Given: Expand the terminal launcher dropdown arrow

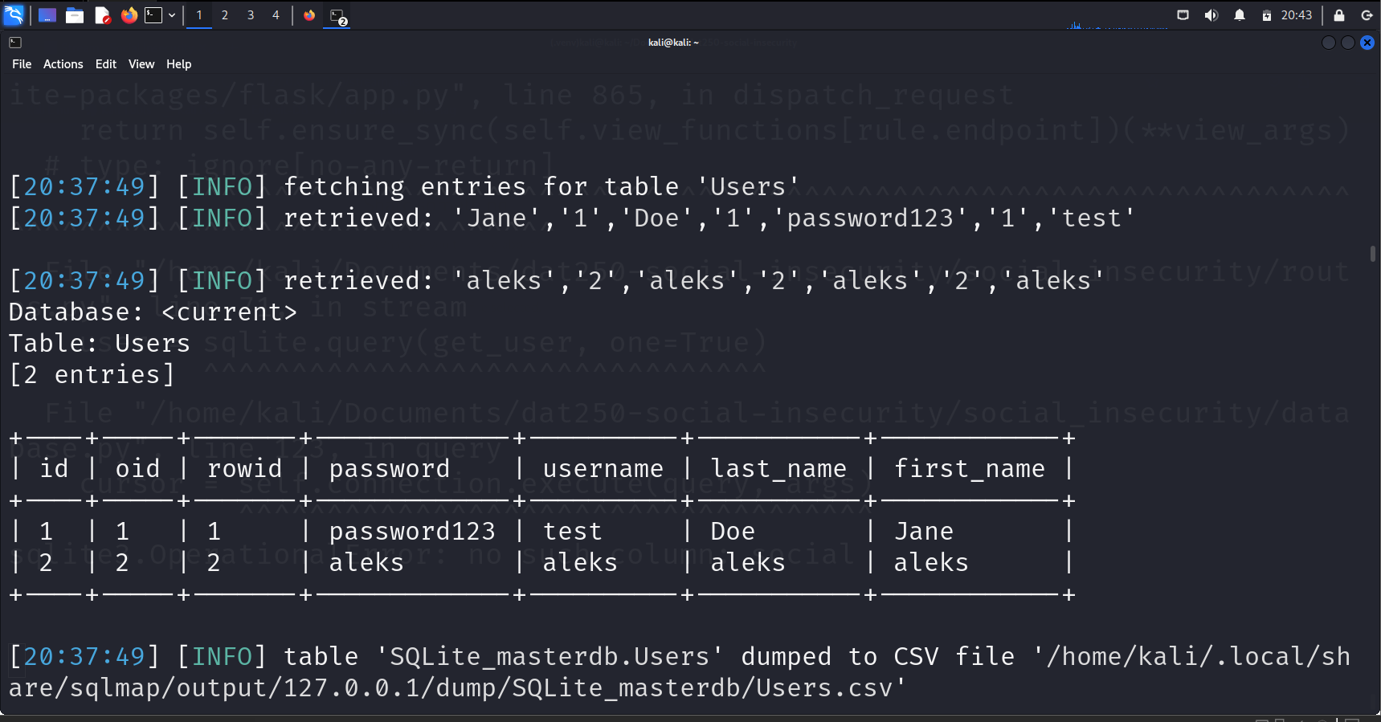Looking at the screenshot, I should click(x=172, y=15).
